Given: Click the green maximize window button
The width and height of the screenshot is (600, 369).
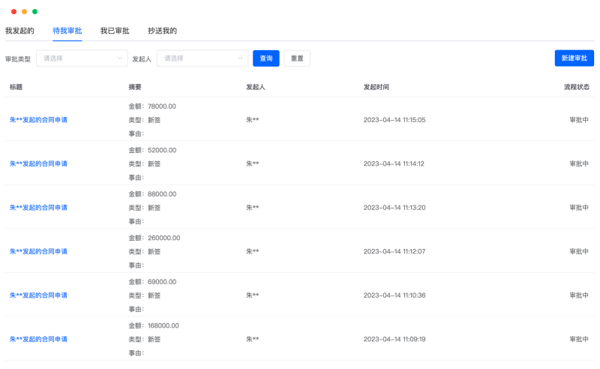Looking at the screenshot, I should point(34,11).
